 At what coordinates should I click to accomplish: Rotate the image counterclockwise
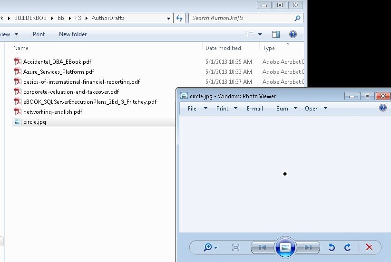(x=332, y=247)
